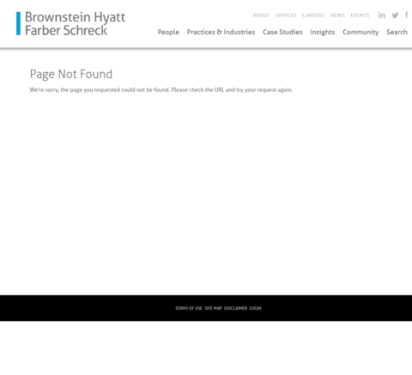This screenshot has height=375, width=412.
Task: Open the Facebook icon in the header
Action: click(406, 15)
